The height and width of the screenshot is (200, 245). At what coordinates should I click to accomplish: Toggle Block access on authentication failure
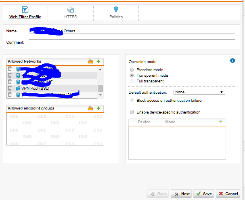click(x=132, y=100)
